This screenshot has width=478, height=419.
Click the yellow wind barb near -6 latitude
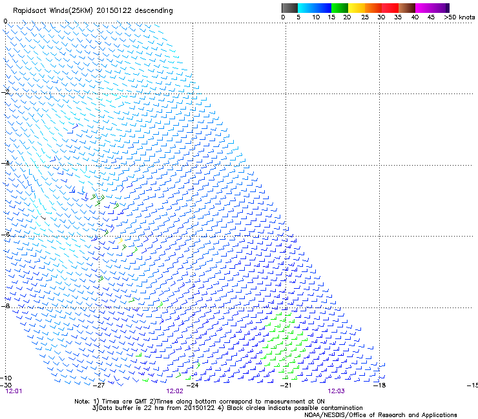pos(120,240)
